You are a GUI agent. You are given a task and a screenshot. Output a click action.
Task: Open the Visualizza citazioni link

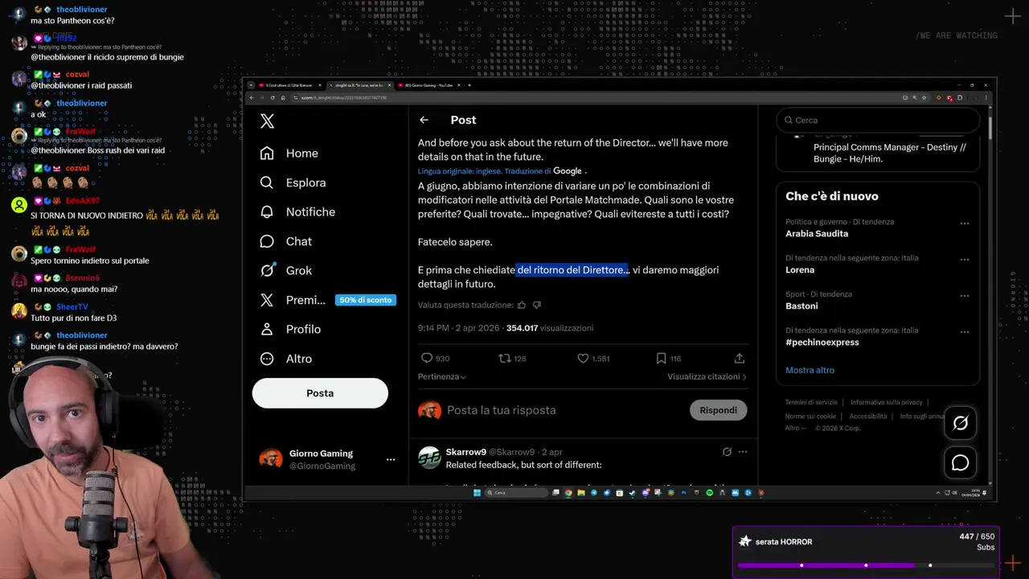(x=707, y=376)
